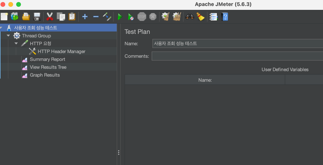This screenshot has height=165, width=323.
Task: Save the test plan with disk icon
Action: click(37, 16)
